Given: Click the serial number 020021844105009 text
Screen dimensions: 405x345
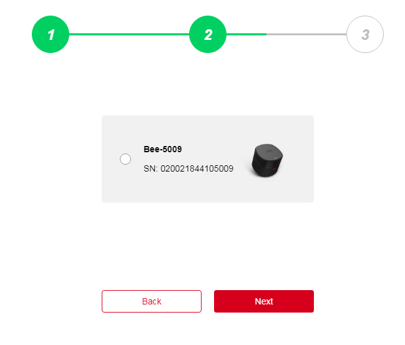Looking at the screenshot, I should (197, 168).
